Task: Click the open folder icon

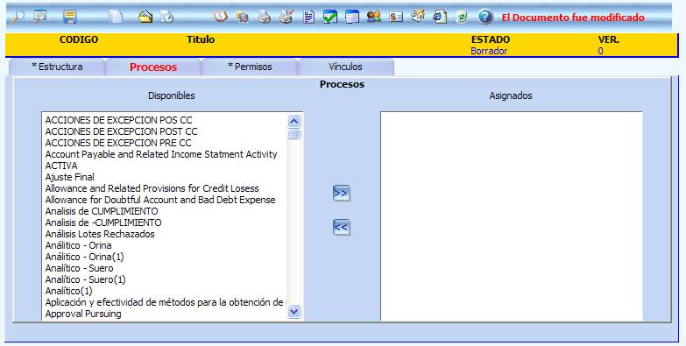Action: pyautogui.click(x=145, y=17)
